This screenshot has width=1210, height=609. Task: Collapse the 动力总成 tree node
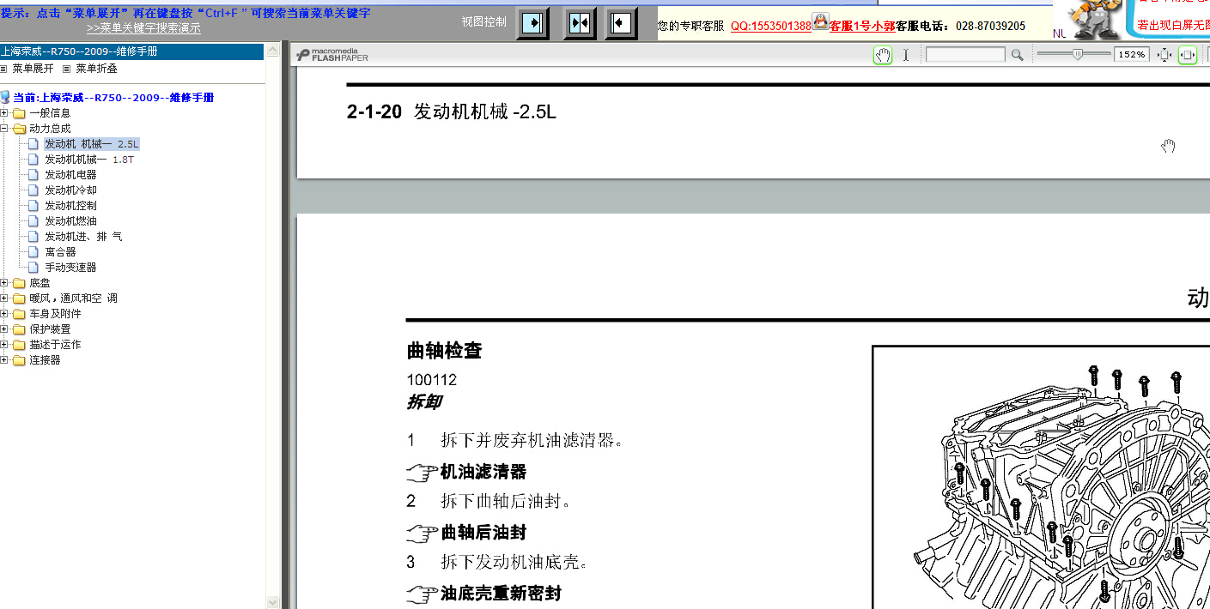pos(4,129)
